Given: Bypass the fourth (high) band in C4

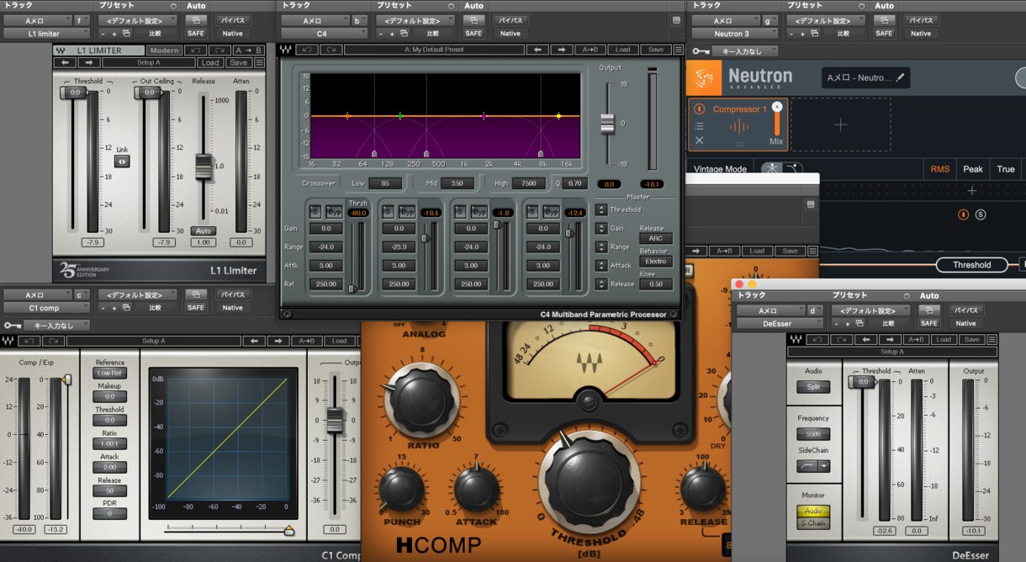Looking at the screenshot, I should (552, 211).
